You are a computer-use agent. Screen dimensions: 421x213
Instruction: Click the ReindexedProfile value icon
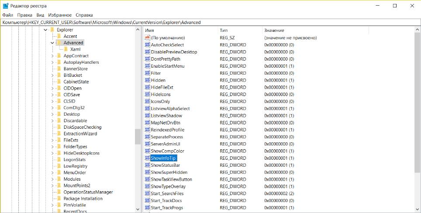point(147,130)
